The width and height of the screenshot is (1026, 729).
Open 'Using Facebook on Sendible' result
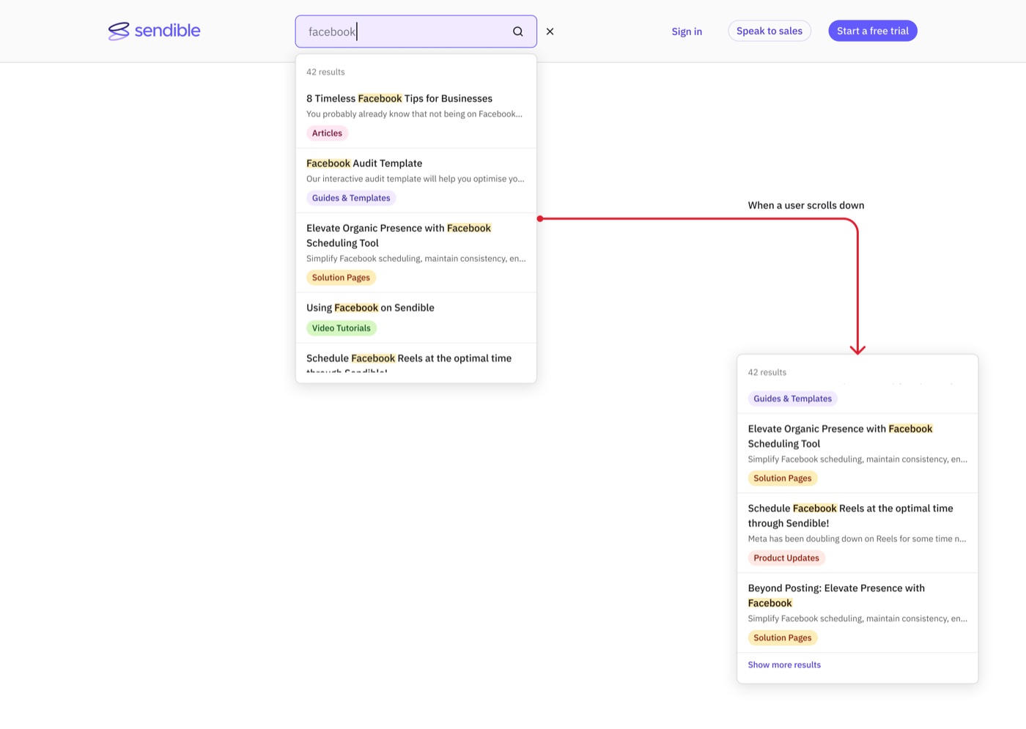(x=370, y=308)
